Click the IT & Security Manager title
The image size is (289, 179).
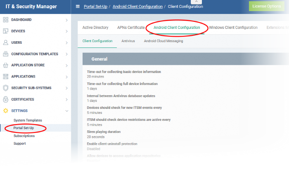pyautogui.click(x=31, y=7)
